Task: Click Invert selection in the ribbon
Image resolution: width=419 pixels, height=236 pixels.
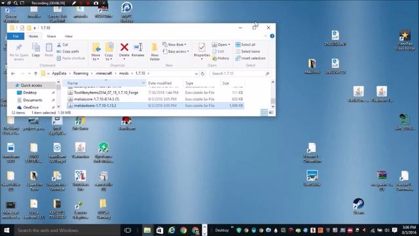Action: 250,58
